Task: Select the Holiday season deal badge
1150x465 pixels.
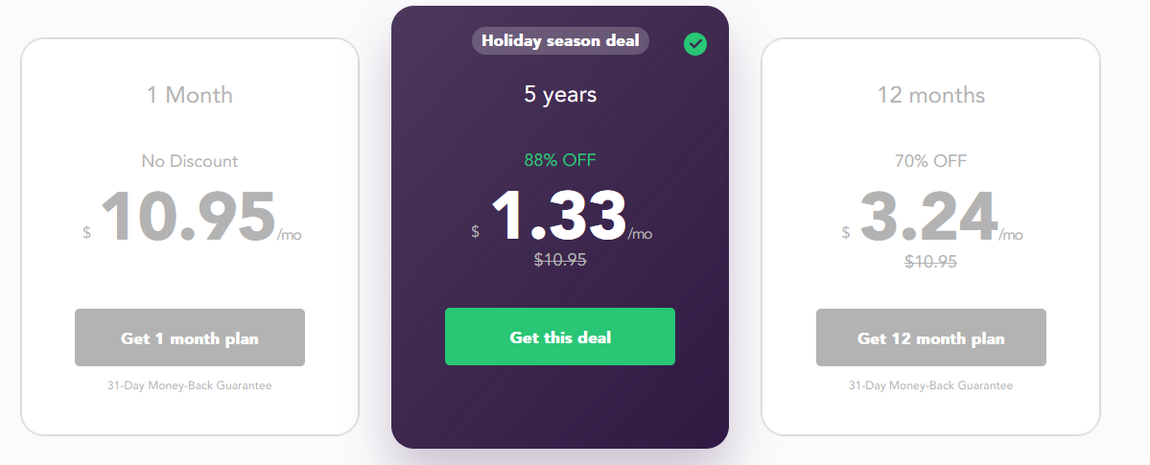Action: click(x=560, y=41)
